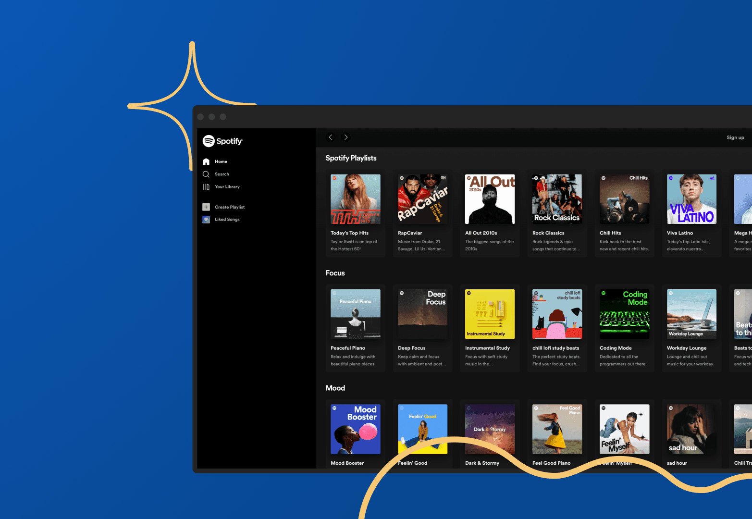Click the Sign up button
This screenshot has height=519, width=752.
[x=735, y=137]
